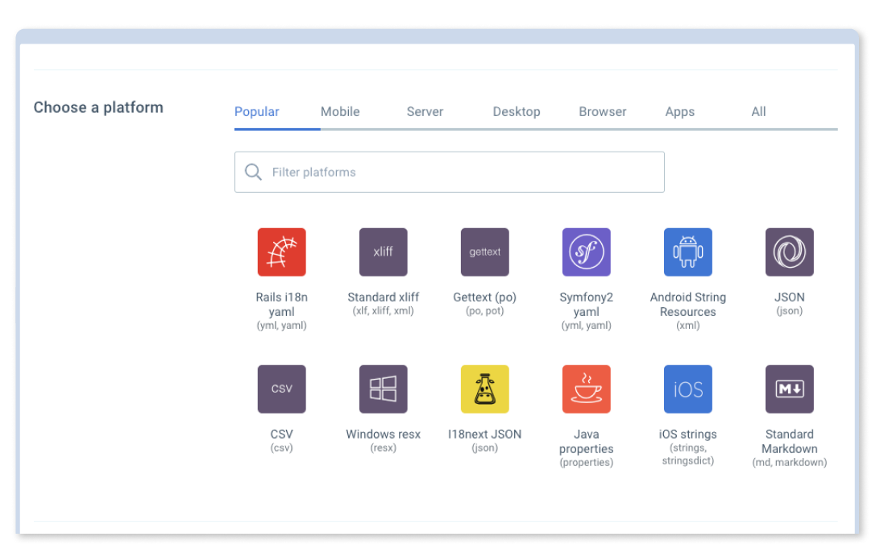Screen dimensions: 884x545
Task: Click the "Android String Resources" label
Action: tap(688, 305)
